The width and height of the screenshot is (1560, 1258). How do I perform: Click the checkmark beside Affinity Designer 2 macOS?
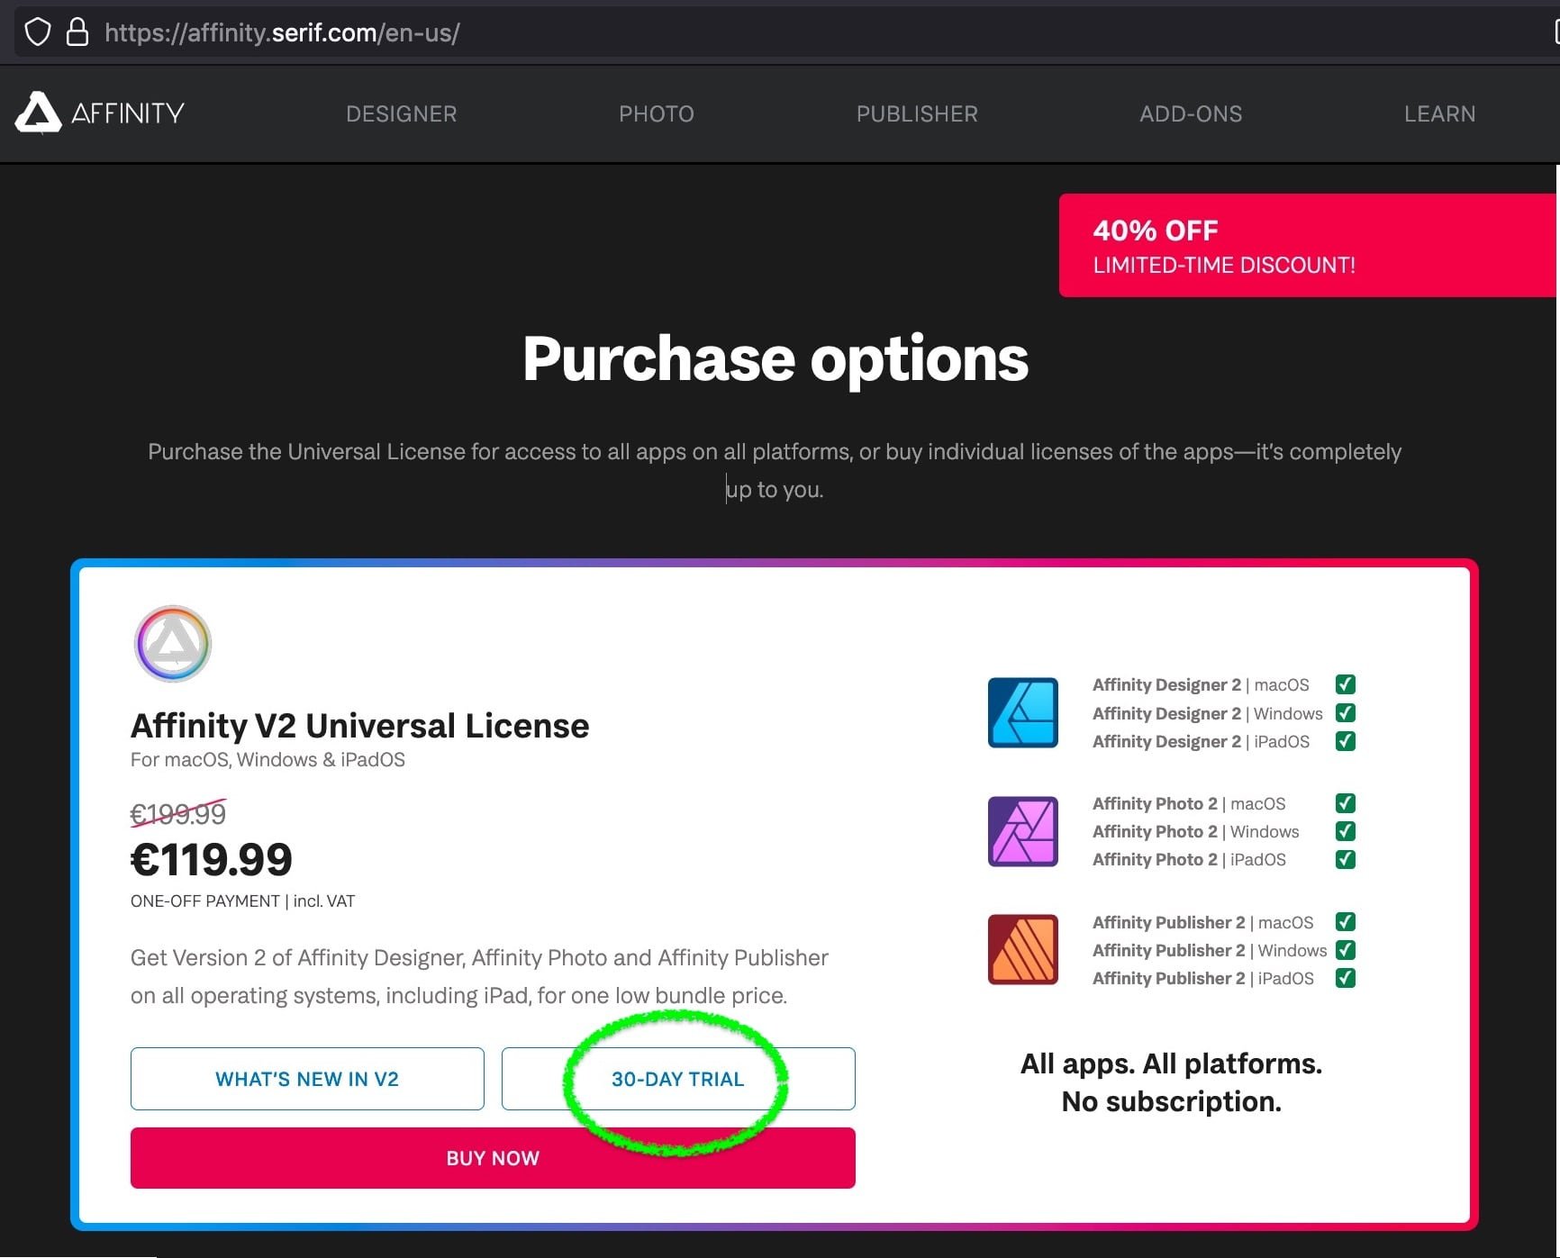[1346, 684]
